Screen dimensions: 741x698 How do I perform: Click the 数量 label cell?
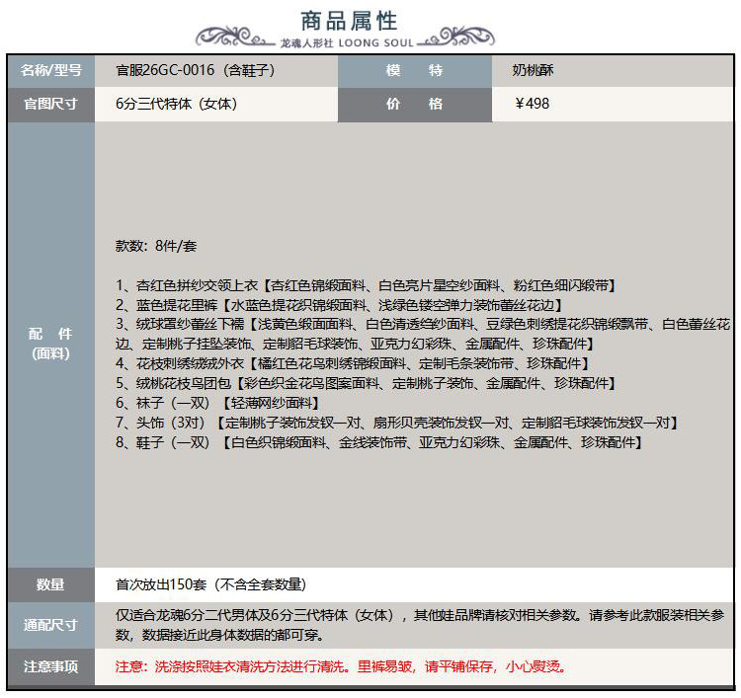tap(51, 584)
